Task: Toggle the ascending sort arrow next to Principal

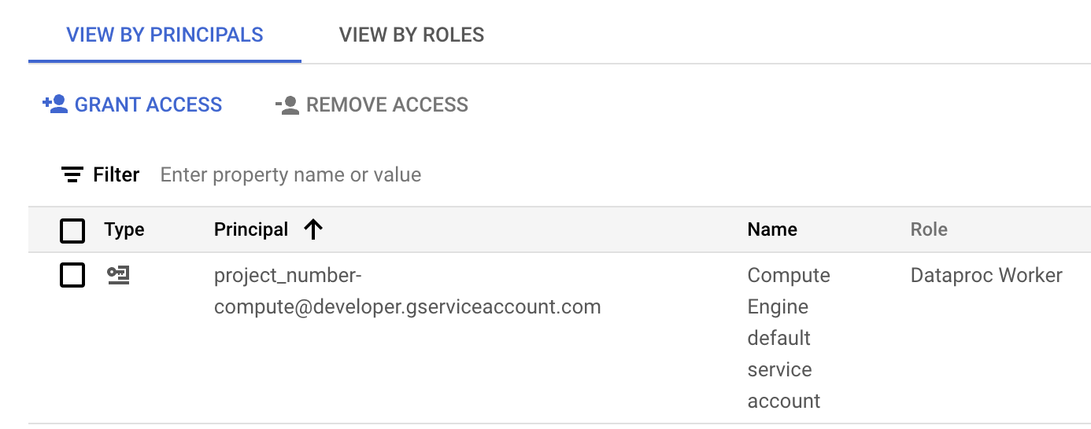Action: point(313,229)
